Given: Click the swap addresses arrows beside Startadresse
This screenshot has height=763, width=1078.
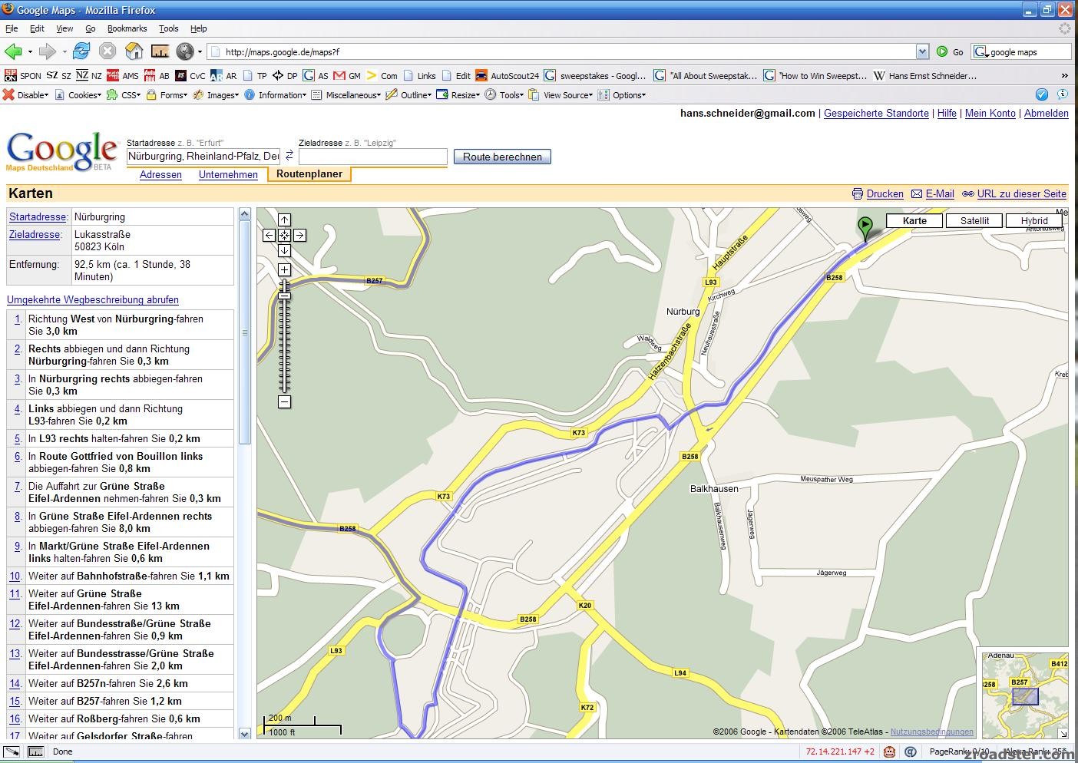Looking at the screenshot, I should click(x=289, y=154).
